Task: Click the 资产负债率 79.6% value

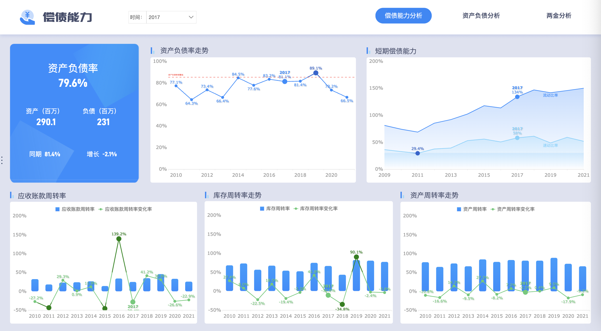Action: tap(73, 83)
